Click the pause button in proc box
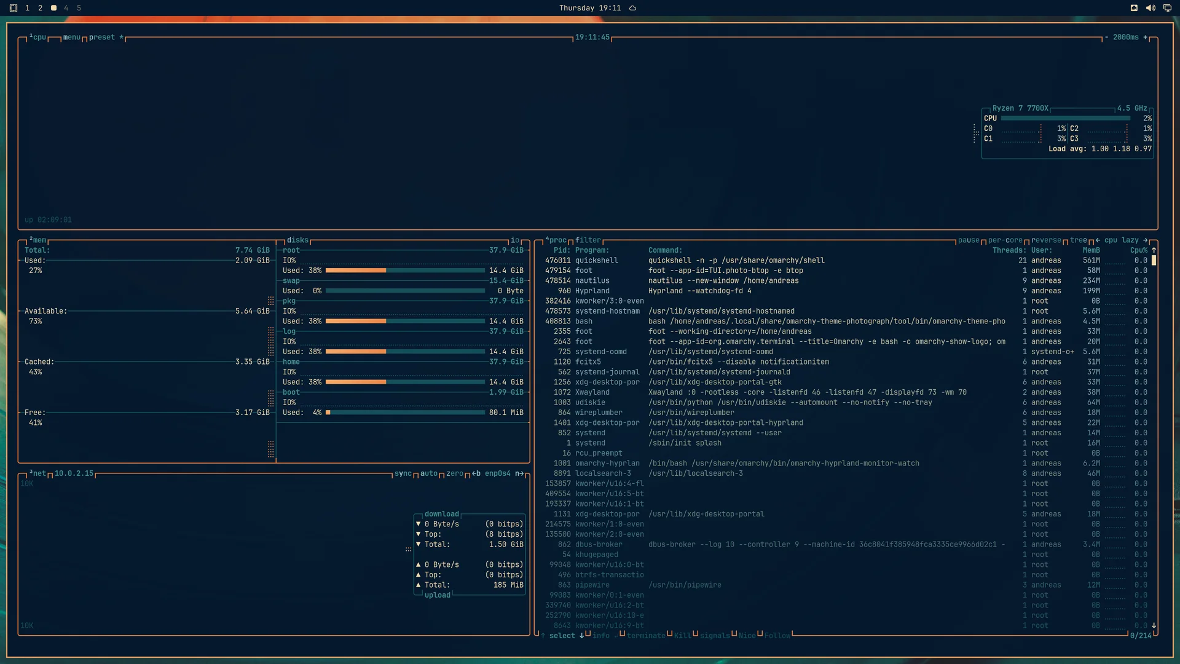Screen dimensions: 1180x664 click(969, 240)
